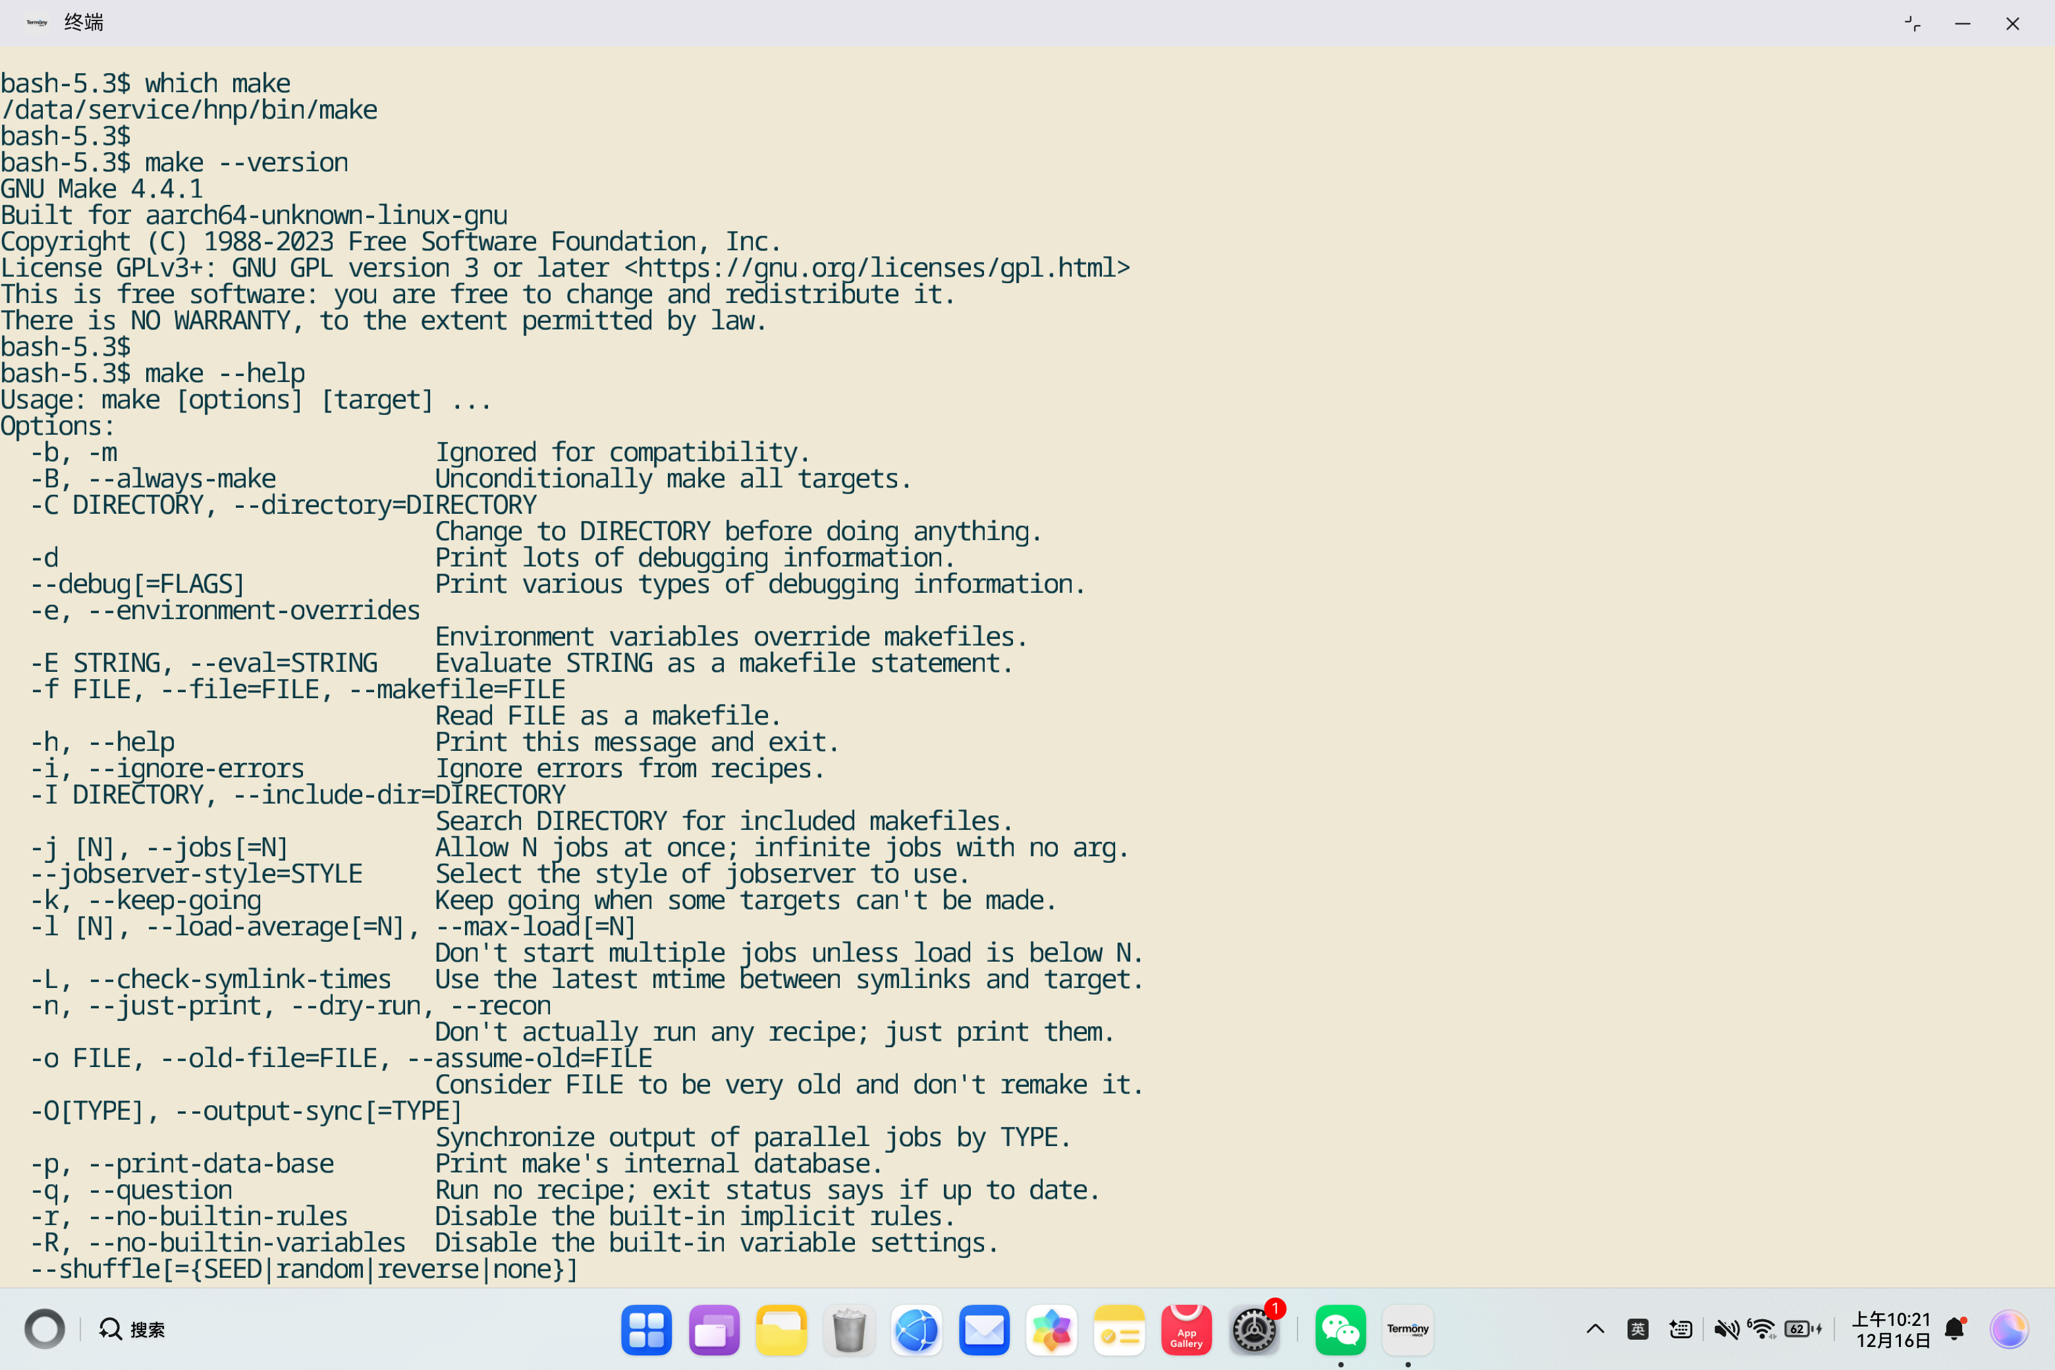Image resolution: width=2055 pixels, height=1370 pixels.
Task: Expand the hidden system tray chevron
Action: coord(1595,1330)
